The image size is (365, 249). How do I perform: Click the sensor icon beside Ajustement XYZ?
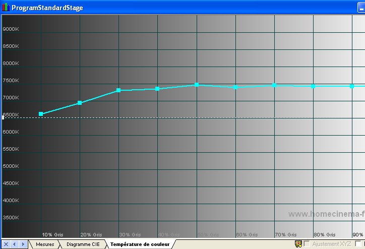click(x=298, y=244)
